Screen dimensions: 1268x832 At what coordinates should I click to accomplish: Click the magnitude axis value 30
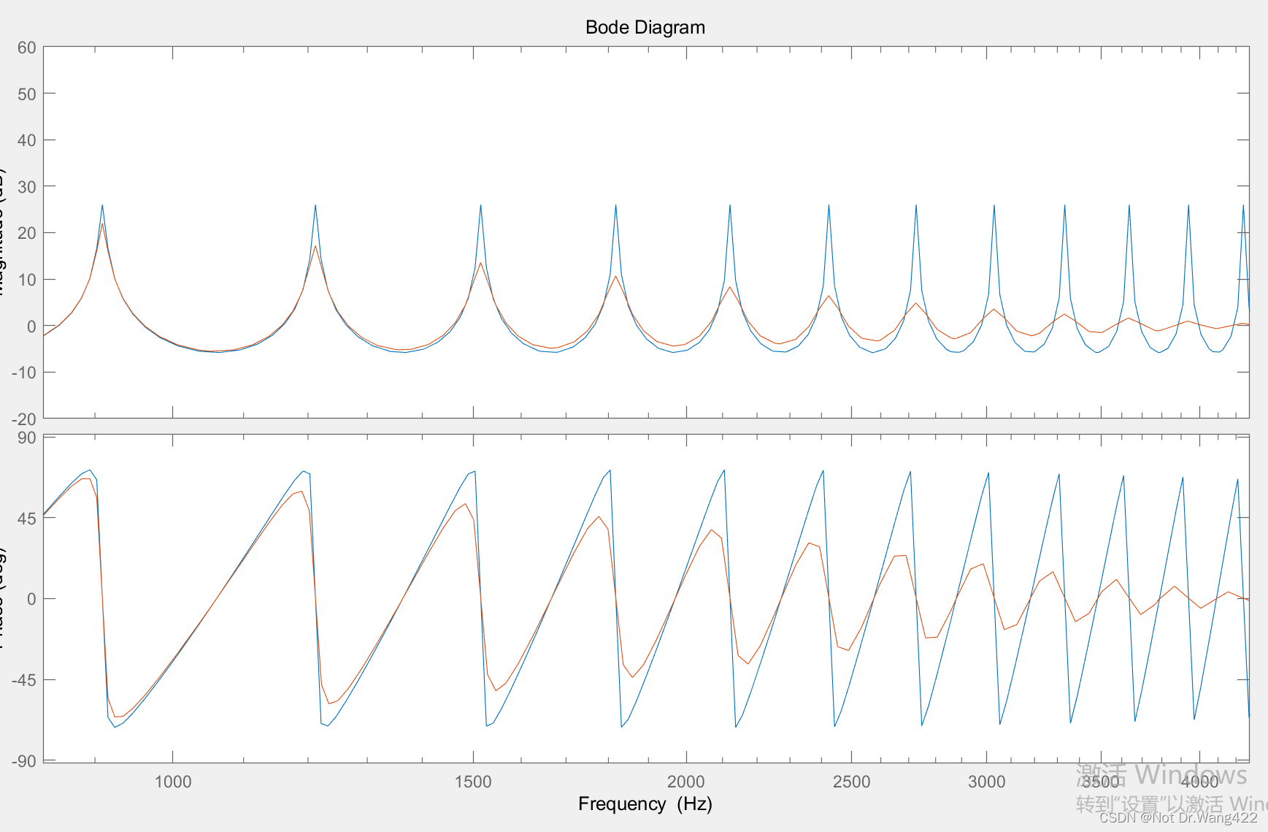pyautogui.click(x=27, y=187)
